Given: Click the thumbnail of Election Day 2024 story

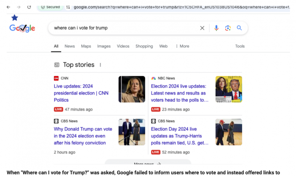Looking at the screenshot, I should 229,132.
